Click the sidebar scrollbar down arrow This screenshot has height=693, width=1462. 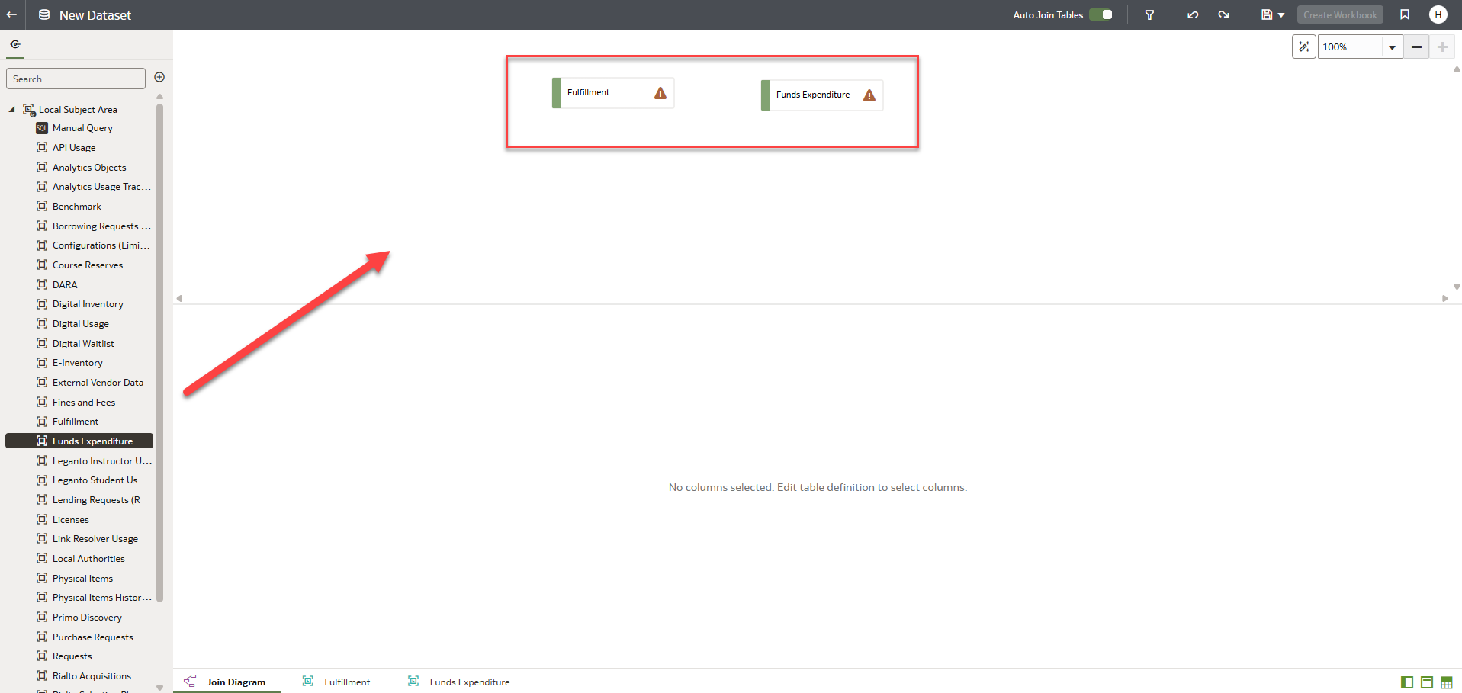pos(159,688)
